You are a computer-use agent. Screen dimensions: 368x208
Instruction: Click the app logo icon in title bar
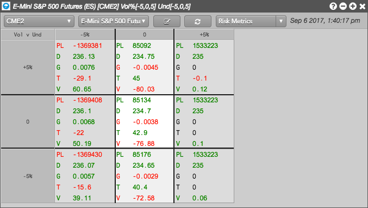point(6,6)
